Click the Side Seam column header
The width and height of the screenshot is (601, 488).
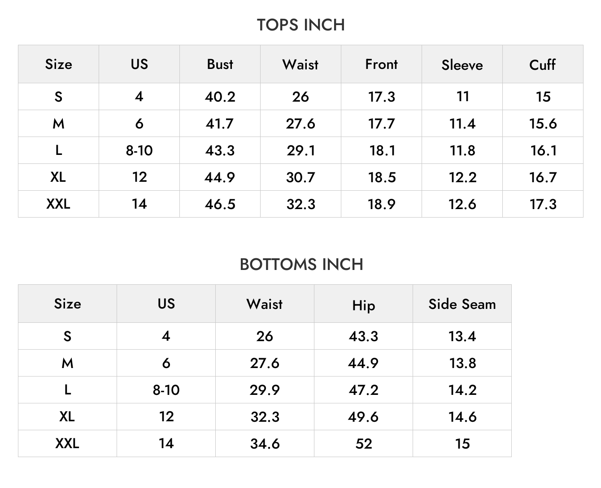click(x=462, y=304)
